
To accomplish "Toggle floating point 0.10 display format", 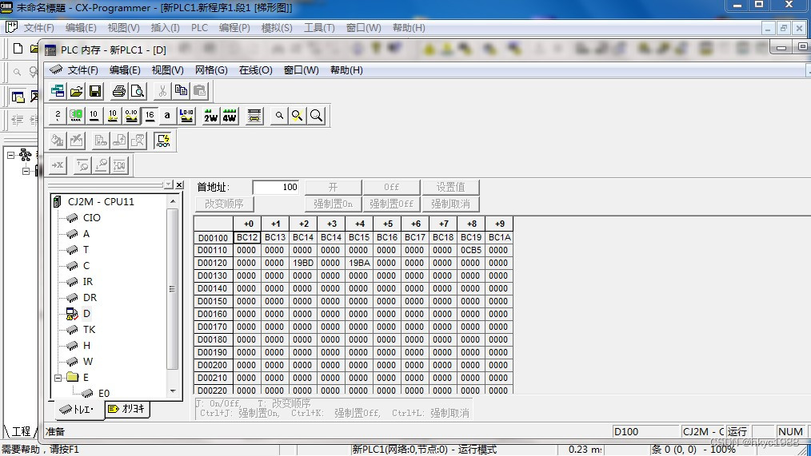I will click(x=131, y=116).
